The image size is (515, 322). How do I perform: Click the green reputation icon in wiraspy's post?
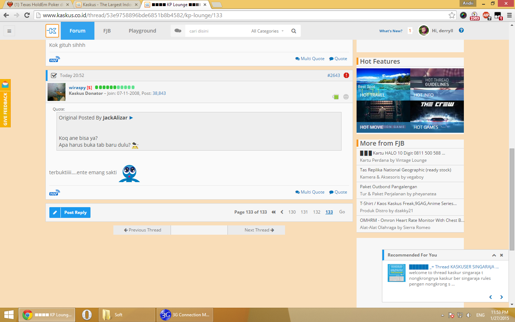tap(335, 97)
